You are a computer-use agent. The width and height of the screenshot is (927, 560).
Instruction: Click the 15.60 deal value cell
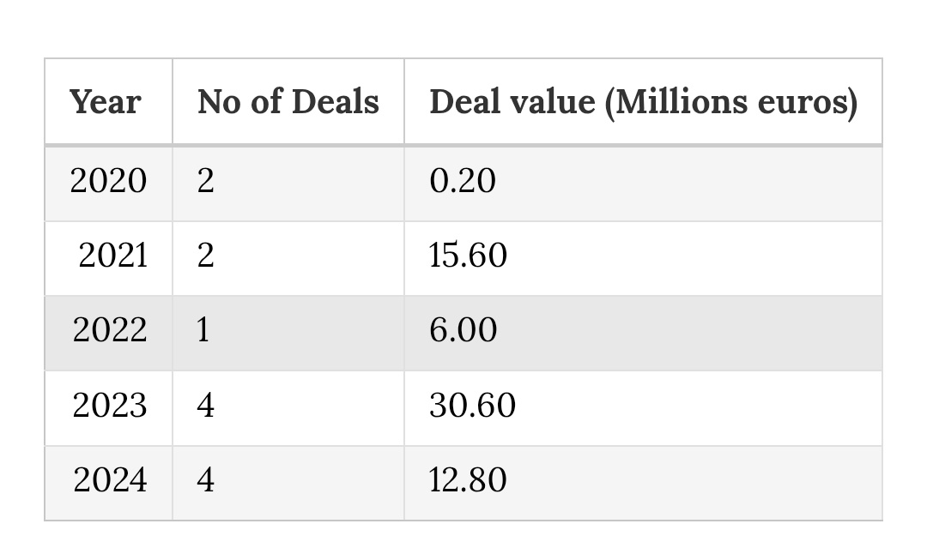(x=643, y=259)
